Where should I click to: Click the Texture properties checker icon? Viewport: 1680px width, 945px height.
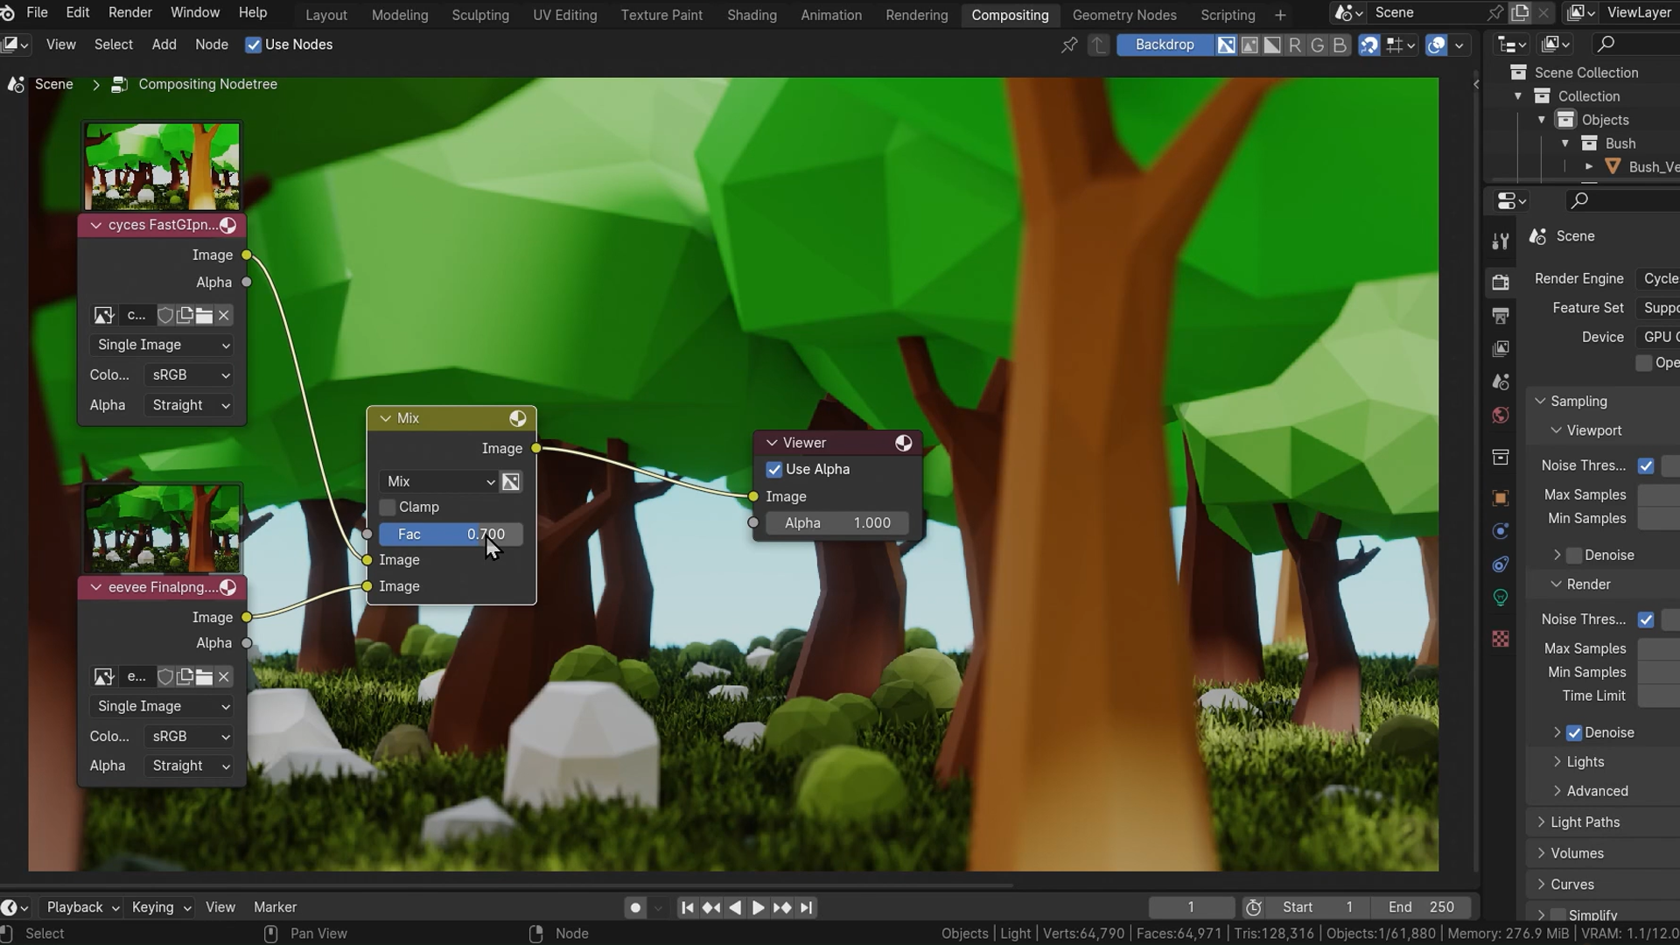pos(1500,639)
